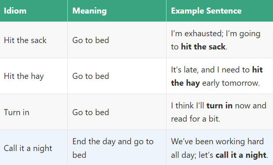Click bold "call it a night" in example sentence

click(241, 155)
